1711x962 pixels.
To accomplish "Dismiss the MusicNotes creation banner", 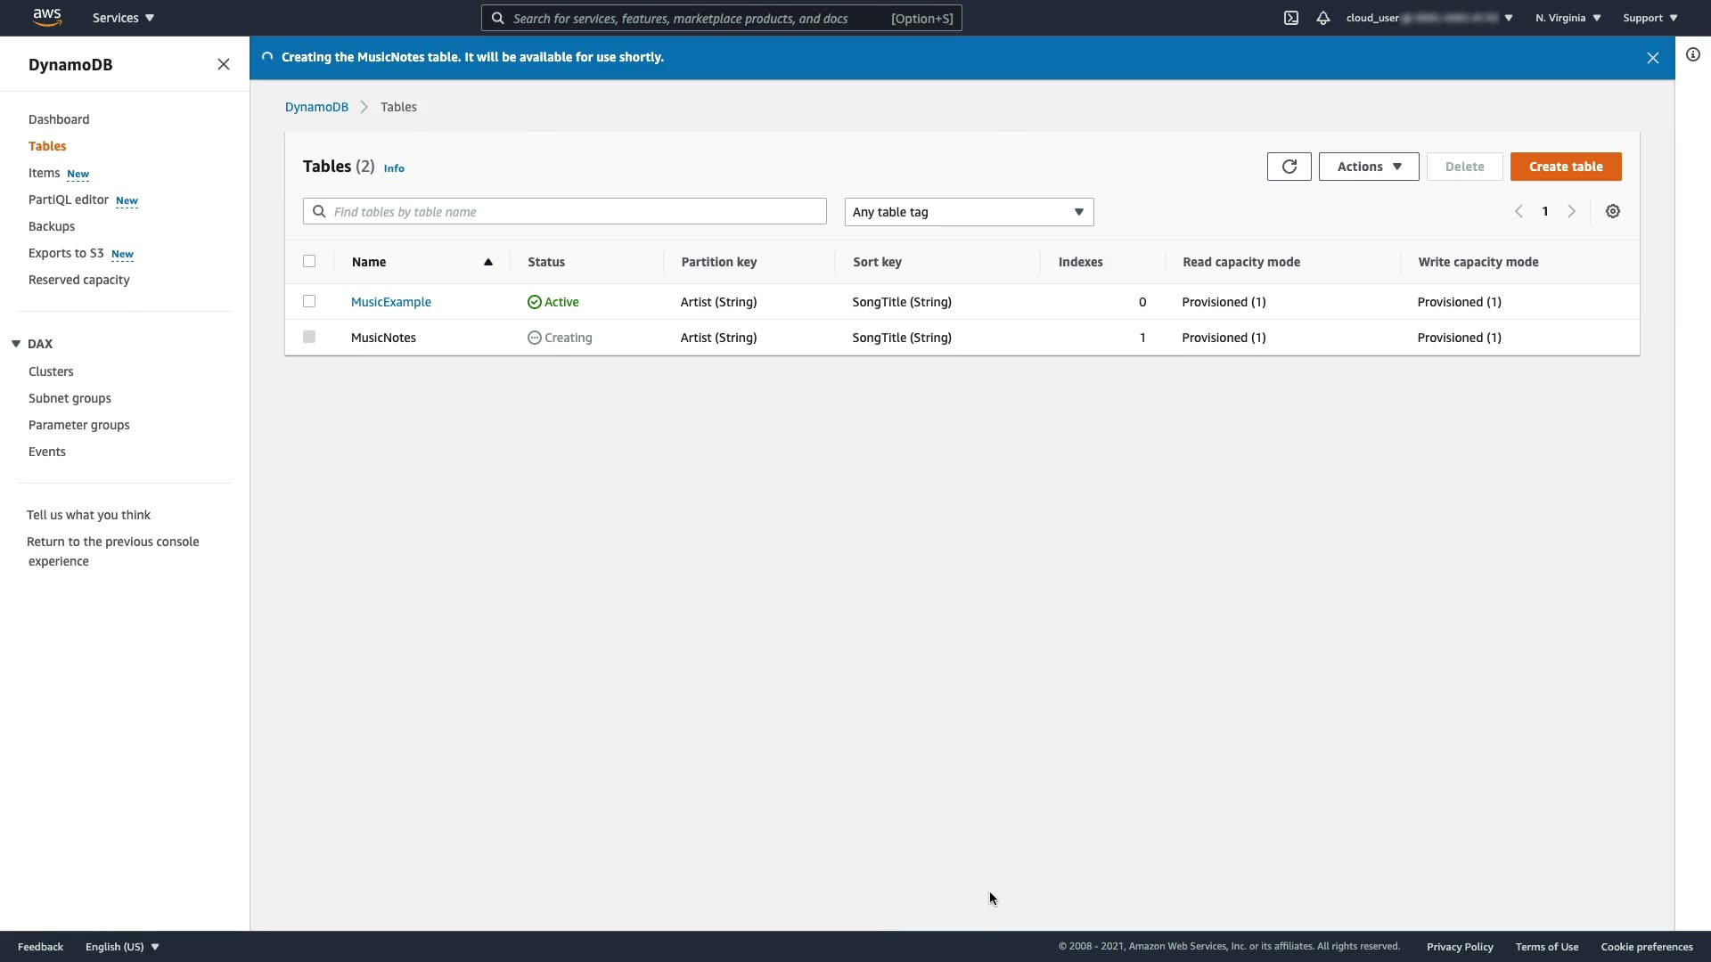I will [x=1653, y=58].
